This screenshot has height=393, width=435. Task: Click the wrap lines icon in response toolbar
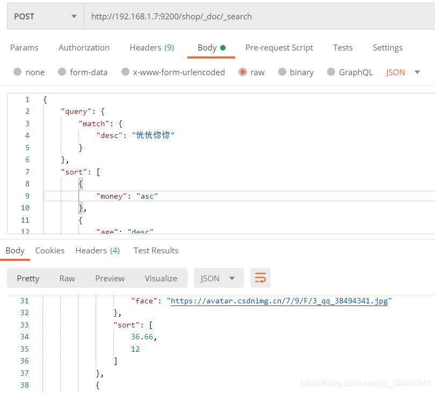(260, 278)
